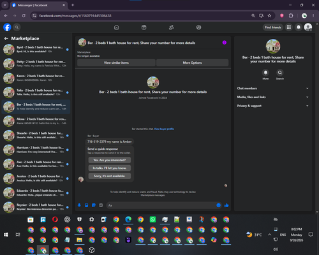Send a thumbs-up like
The image size is (319, 255).
click(x=226, y=205)
